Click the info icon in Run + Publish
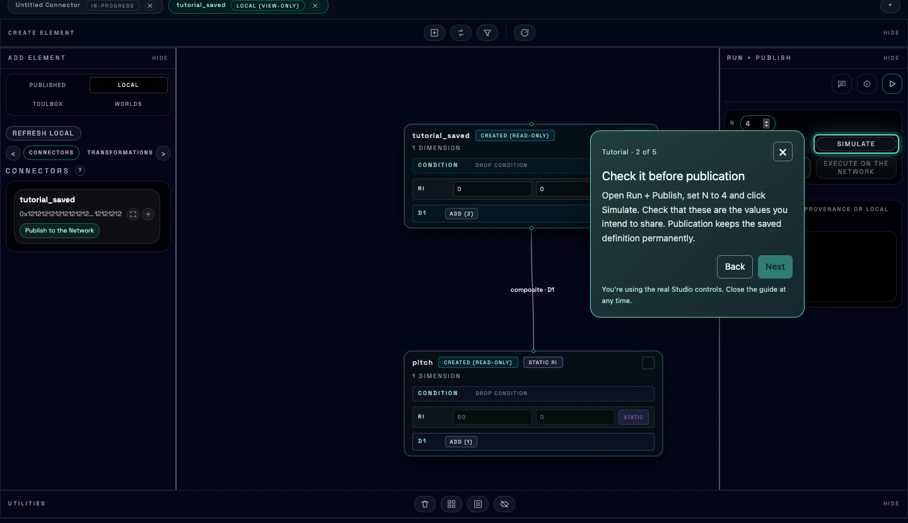The width and height of the screenshot is (908, 523). pos(867,84)
